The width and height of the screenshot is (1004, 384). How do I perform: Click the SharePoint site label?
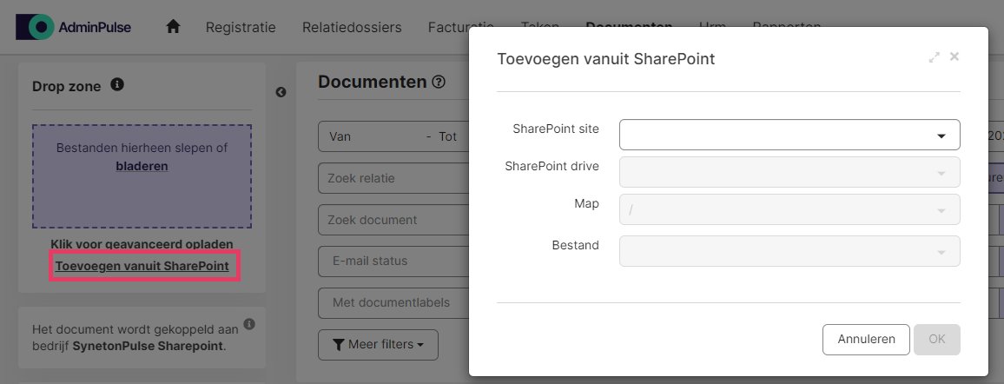(556, 129)
